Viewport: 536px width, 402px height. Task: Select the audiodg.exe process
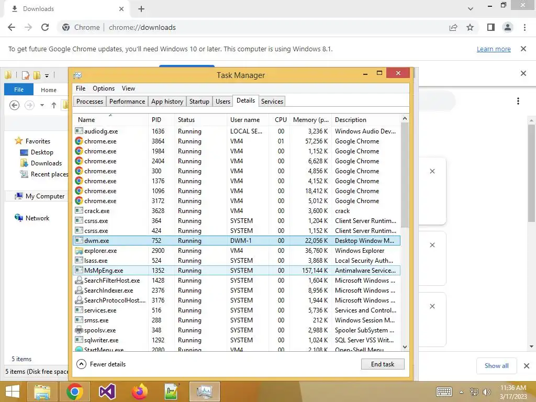click(x=237, y=131)
